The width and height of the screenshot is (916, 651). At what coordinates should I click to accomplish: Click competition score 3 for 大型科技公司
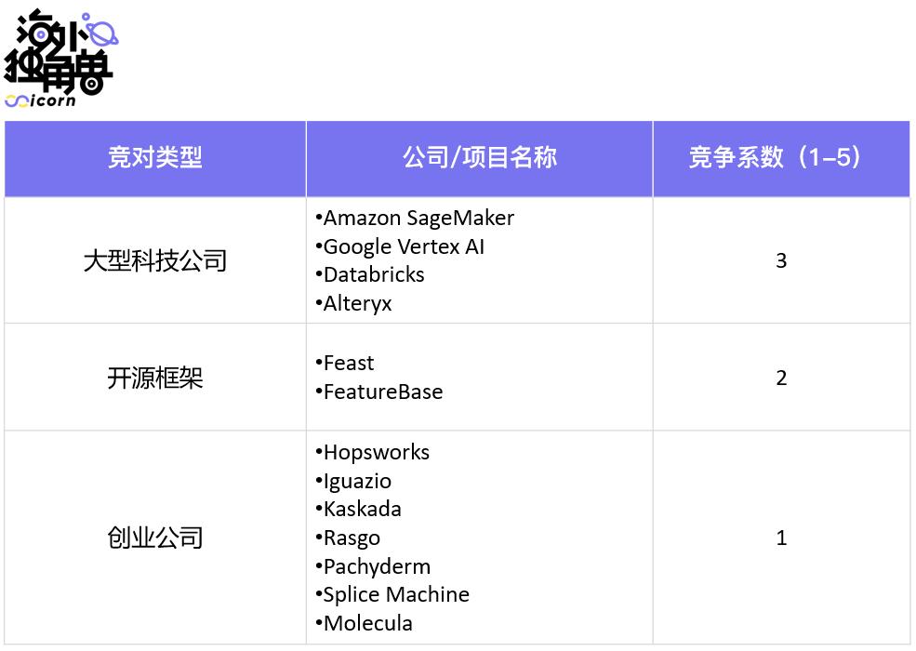tap(781, 260)
